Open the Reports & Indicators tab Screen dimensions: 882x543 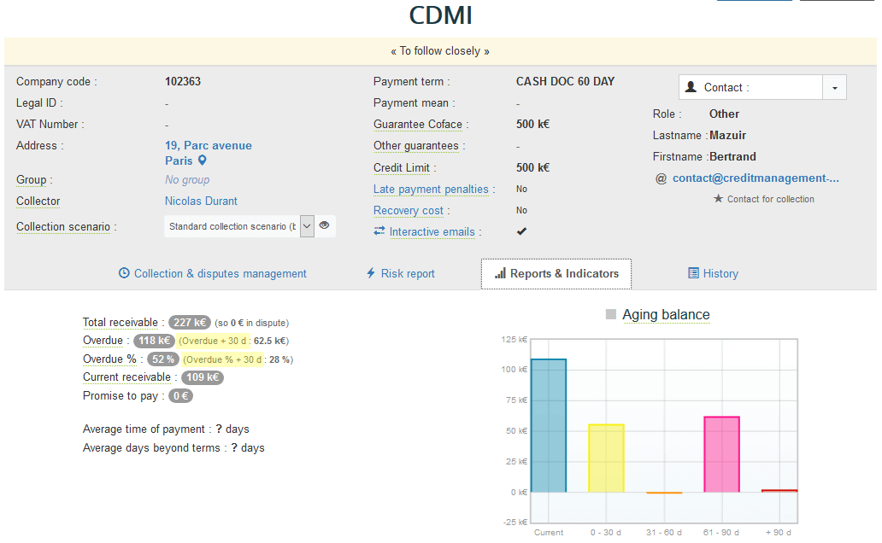click(556, 273)
